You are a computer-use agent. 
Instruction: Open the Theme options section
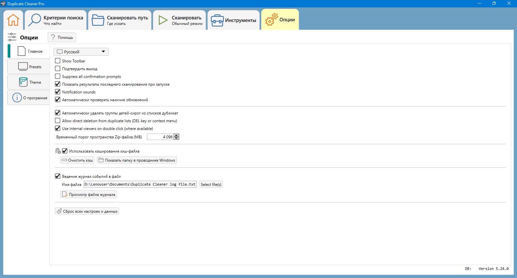[x=28, y=82]
